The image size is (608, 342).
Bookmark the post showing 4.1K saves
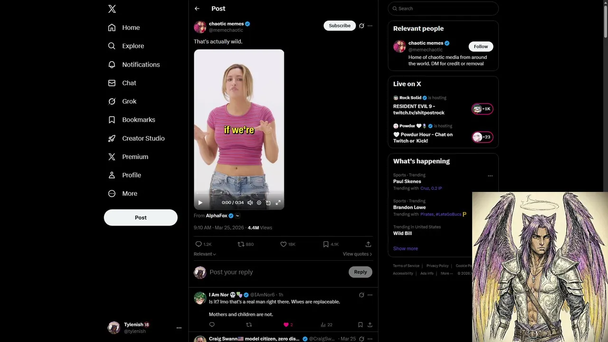(x=331, y=244)
